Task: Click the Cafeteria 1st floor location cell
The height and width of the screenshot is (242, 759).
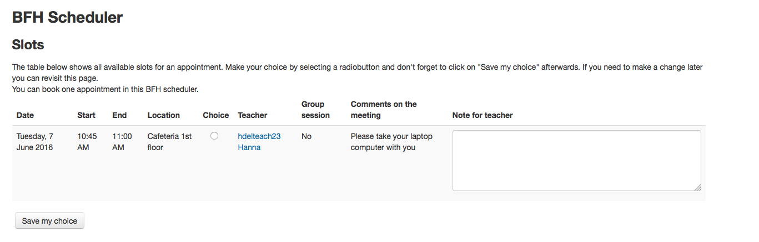Action: tap(170, 142)
